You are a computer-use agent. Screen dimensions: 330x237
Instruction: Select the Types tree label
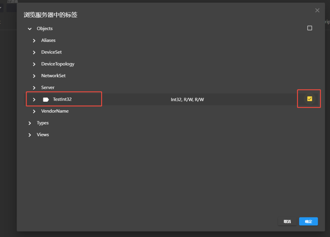click(43, 123)
